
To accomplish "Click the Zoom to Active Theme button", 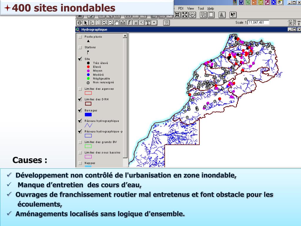I will [185, 15].
